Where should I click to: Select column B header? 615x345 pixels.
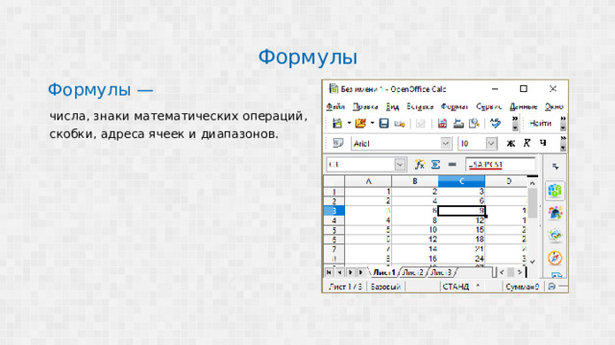415,181
